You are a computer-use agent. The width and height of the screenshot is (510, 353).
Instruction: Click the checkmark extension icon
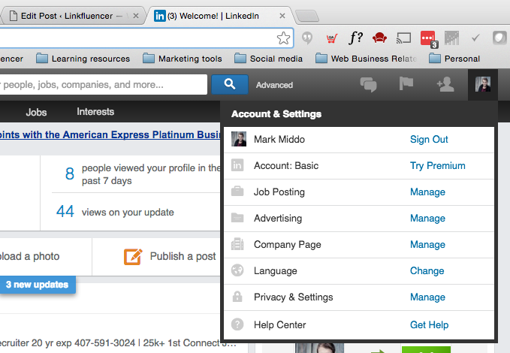pyautogui.click(x=475, y=38)
